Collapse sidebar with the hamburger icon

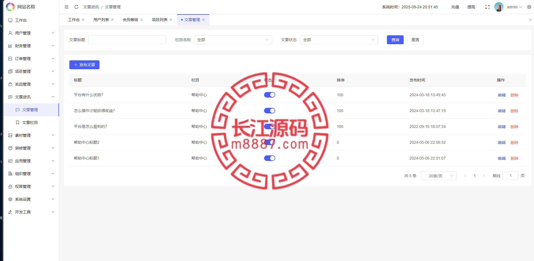point(67,7)
